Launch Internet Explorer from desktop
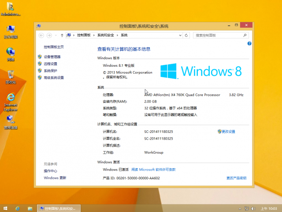 coord(11,102)
